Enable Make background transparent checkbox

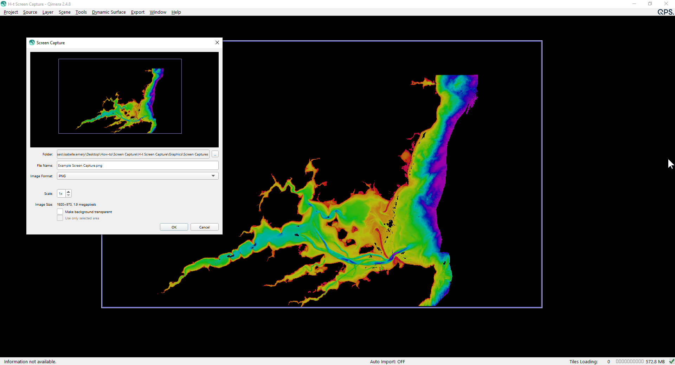point(60,212)
